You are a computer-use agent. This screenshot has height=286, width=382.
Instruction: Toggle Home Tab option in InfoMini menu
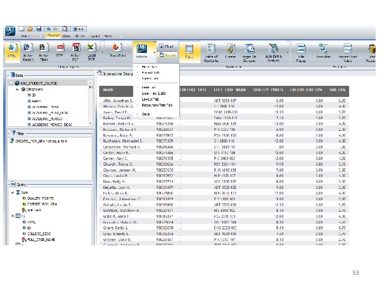[156, 67]
